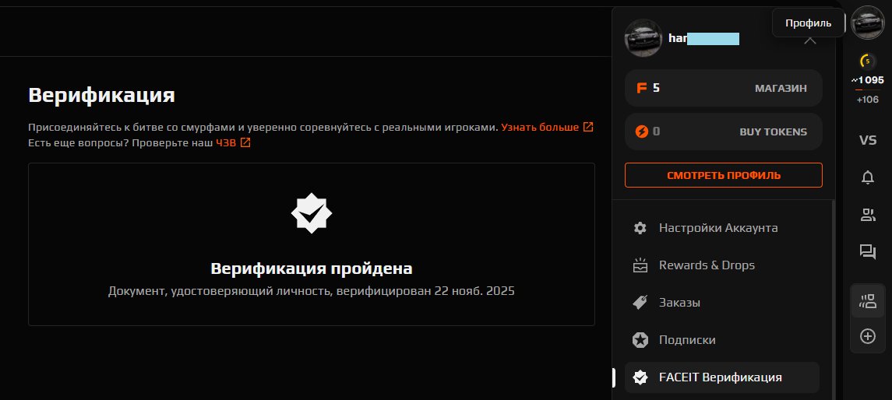Click BUY TOKENS button

(724, 132)
